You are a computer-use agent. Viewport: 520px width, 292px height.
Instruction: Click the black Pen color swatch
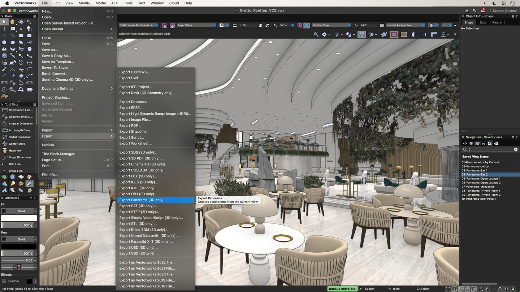pos(19,247)
